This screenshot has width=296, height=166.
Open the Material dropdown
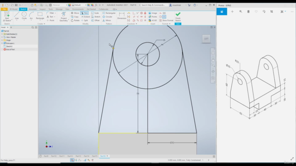(x=60, y=5)
